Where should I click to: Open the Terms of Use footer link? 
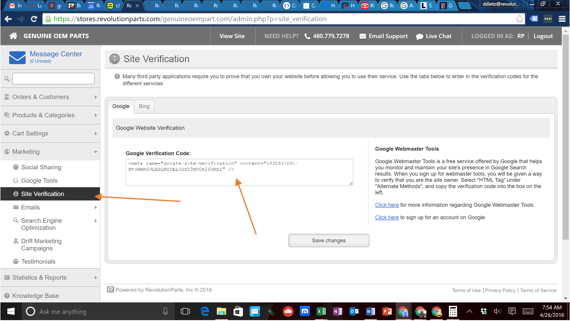point(466,290)
